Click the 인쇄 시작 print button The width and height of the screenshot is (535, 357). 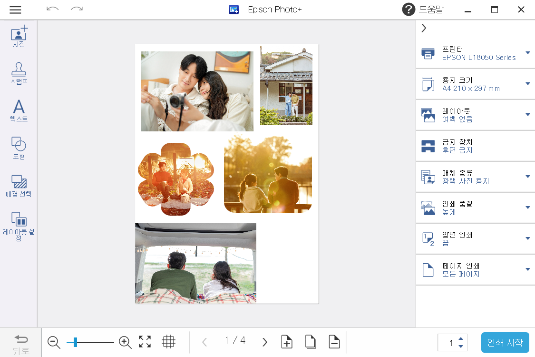point(505,342)
